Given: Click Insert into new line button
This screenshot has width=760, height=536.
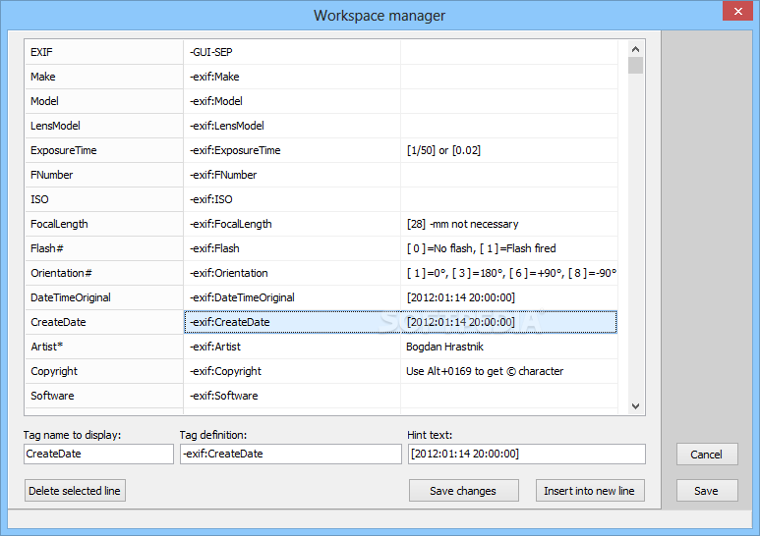Looking at the screenshot, I should coord(590,491).
